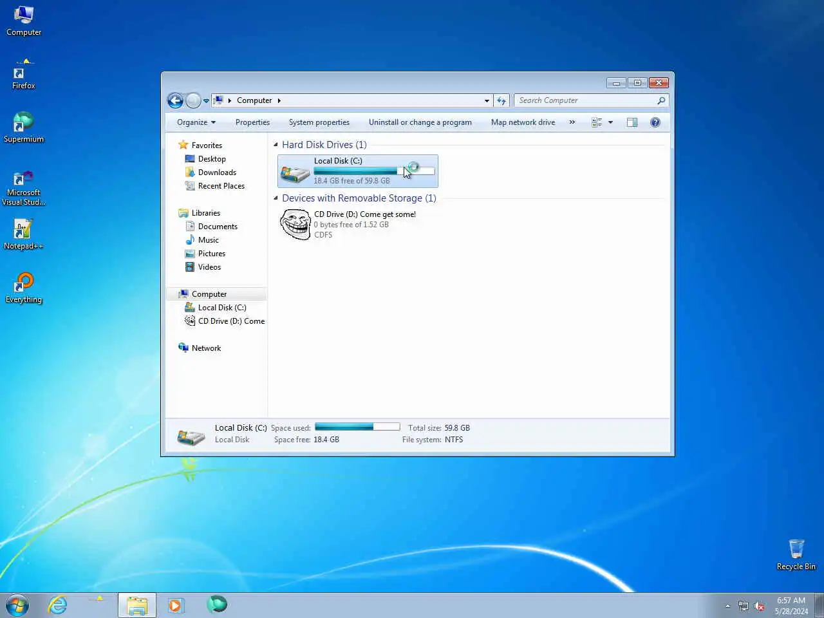Select Network in the navigation pane
824x618 pixels.
[206, 348]
